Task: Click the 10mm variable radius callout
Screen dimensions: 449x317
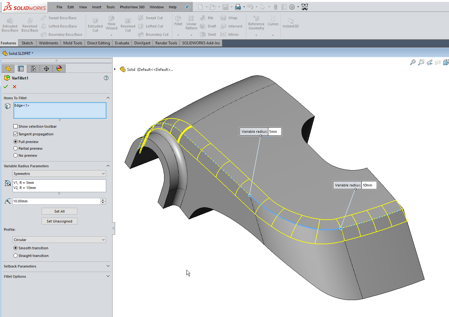Action: [355, 185]
